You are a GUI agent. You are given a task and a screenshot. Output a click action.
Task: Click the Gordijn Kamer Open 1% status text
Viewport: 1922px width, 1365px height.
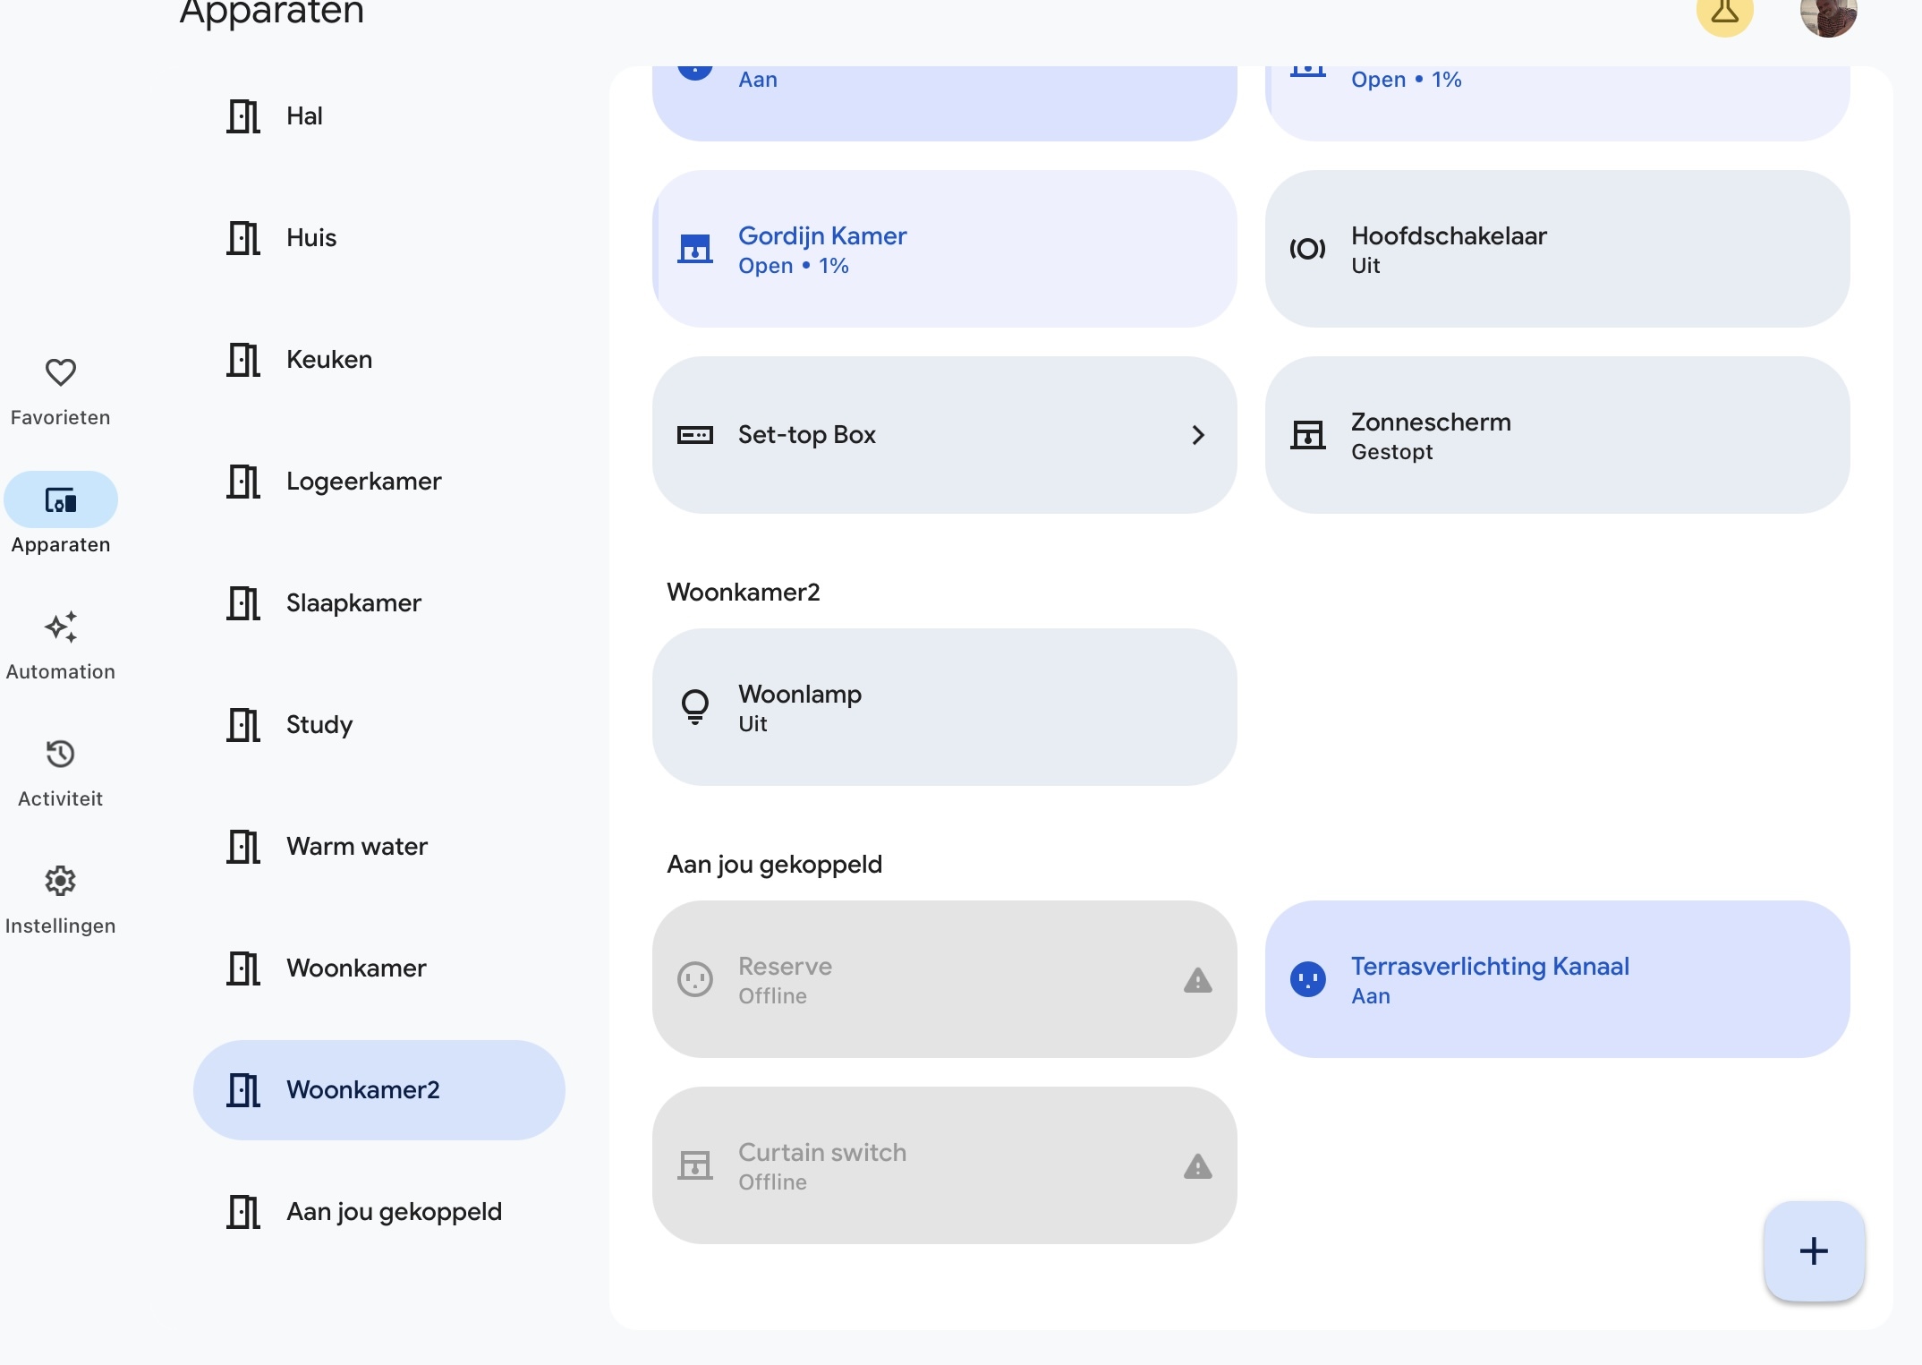794,266
